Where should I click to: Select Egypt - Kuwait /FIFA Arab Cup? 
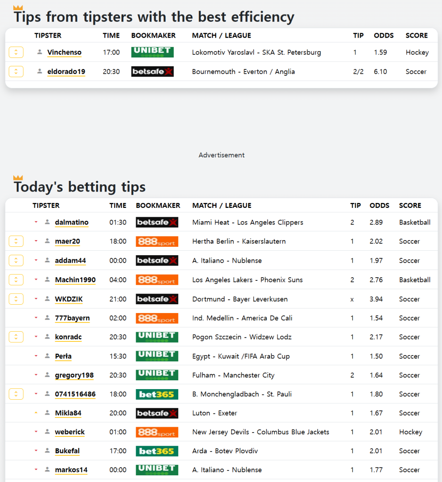[x=241, y=356]
